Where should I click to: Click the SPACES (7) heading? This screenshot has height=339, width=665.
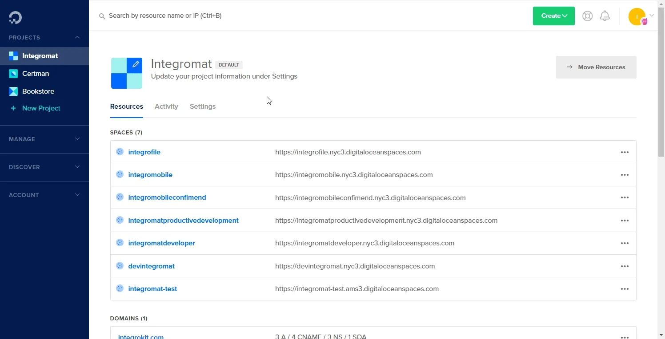point(126,133)
